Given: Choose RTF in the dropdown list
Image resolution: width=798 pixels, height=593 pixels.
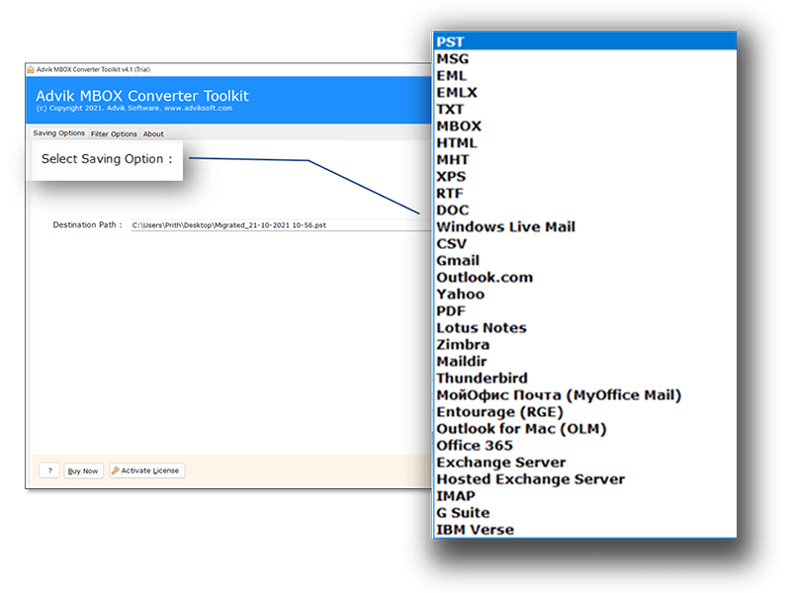Looking at the screenshot, I should coord(585,194).
